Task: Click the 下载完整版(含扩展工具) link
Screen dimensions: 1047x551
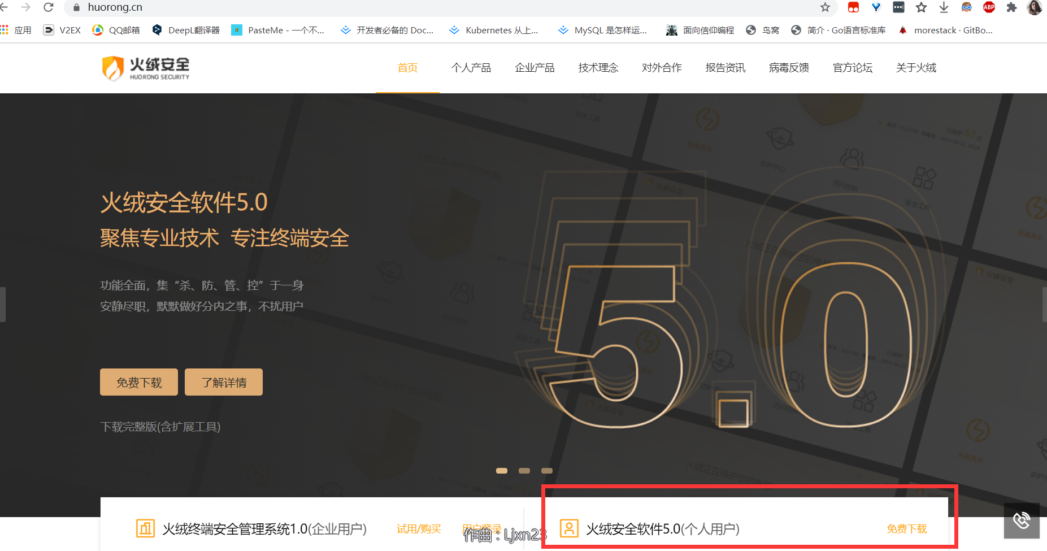Action: [160, 427]
